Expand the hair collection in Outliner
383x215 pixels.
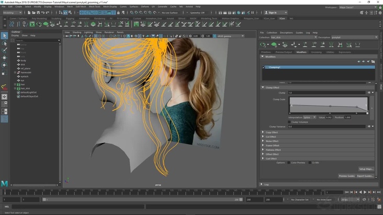tap(15, 85)
